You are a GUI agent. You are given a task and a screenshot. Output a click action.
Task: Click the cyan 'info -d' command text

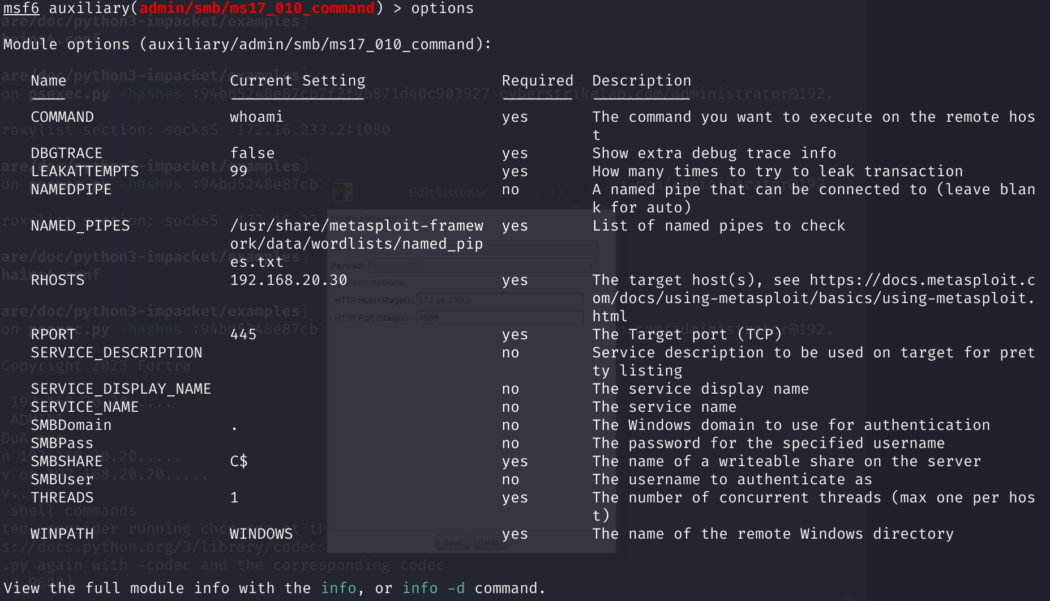[433, 588]
